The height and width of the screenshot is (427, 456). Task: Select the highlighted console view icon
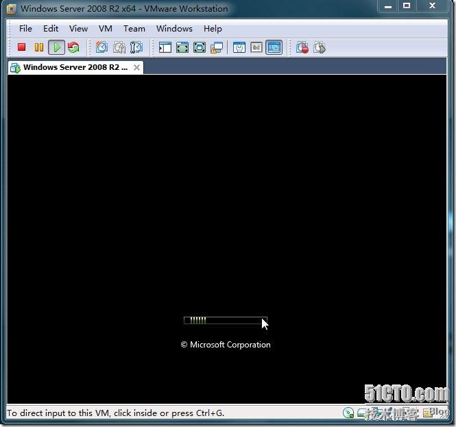coord(274,47)
